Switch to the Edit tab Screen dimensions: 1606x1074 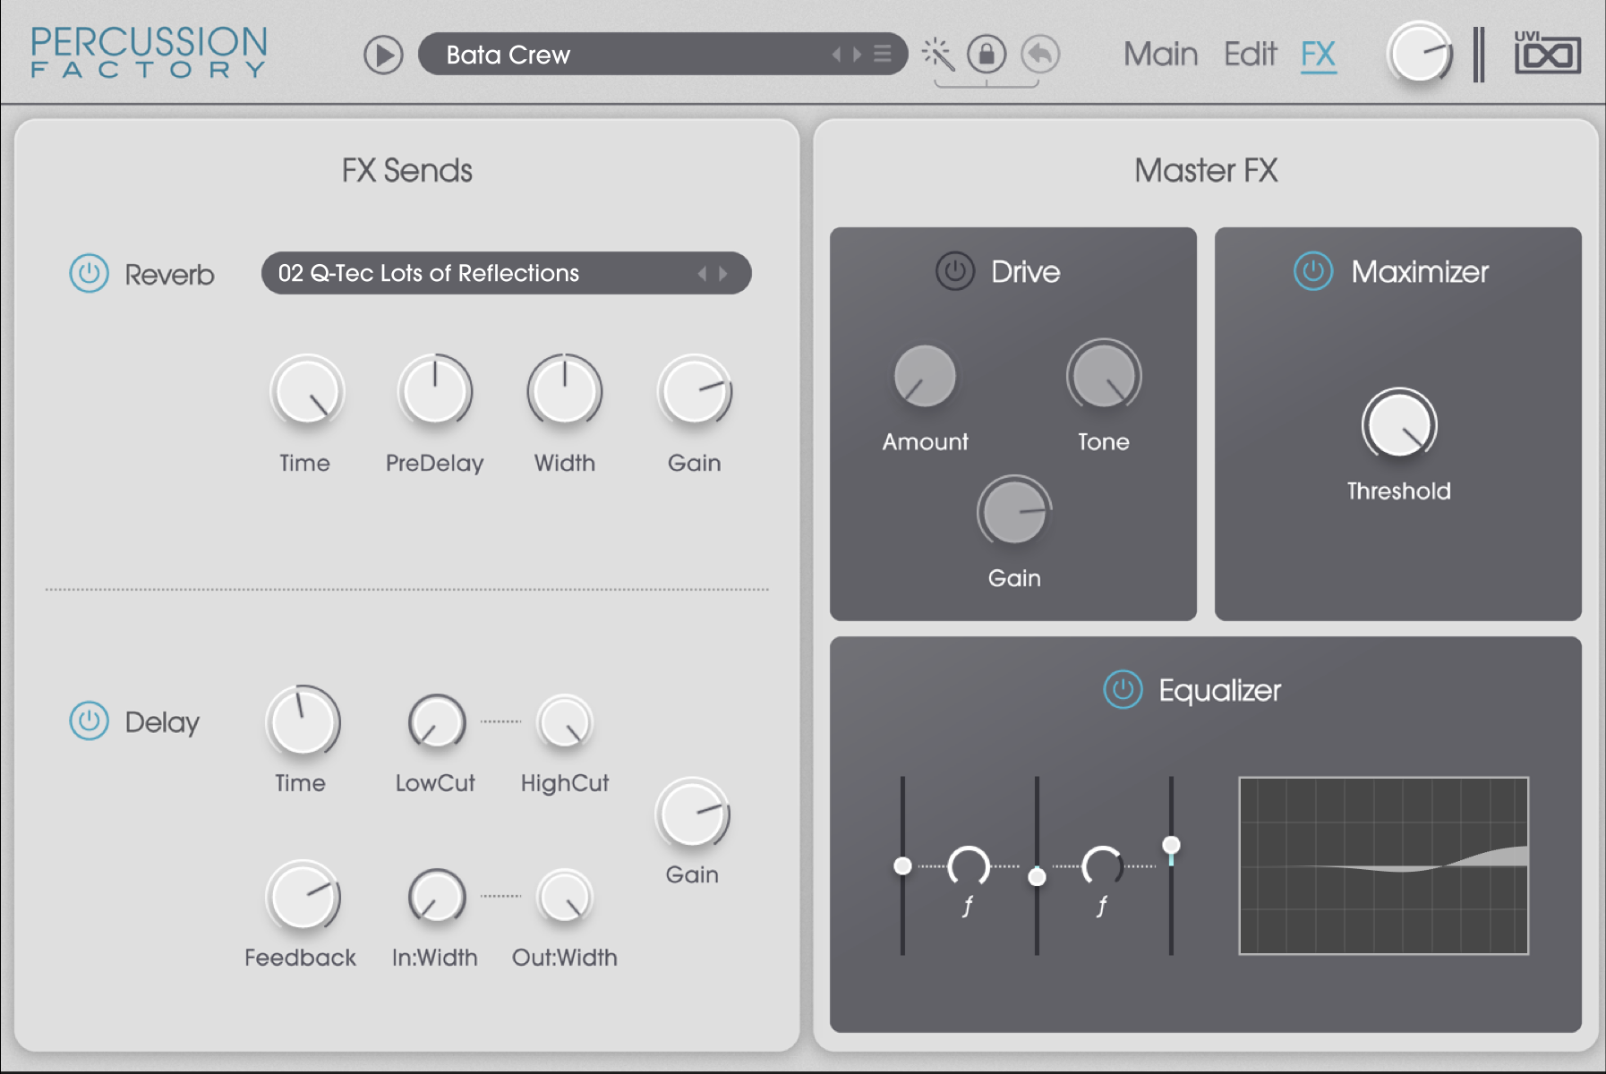(1250, 55)
